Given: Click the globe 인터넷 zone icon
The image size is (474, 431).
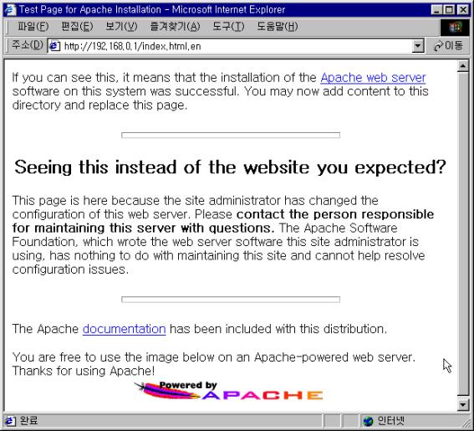Looking at the screenshot, I should [368, 421].
